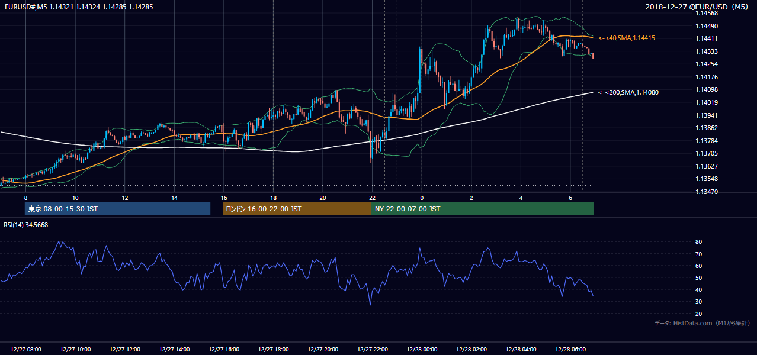Click bottom time label 12/28 02:00
Screen dimensions: 757x355
[x=471, y=350]
